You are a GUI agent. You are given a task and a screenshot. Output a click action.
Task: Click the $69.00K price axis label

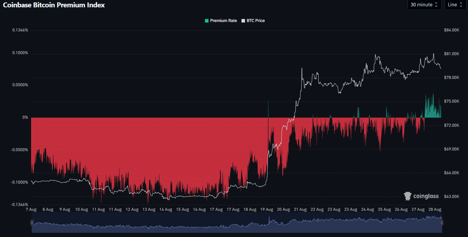pyautogui.click(x=451, y=149)
